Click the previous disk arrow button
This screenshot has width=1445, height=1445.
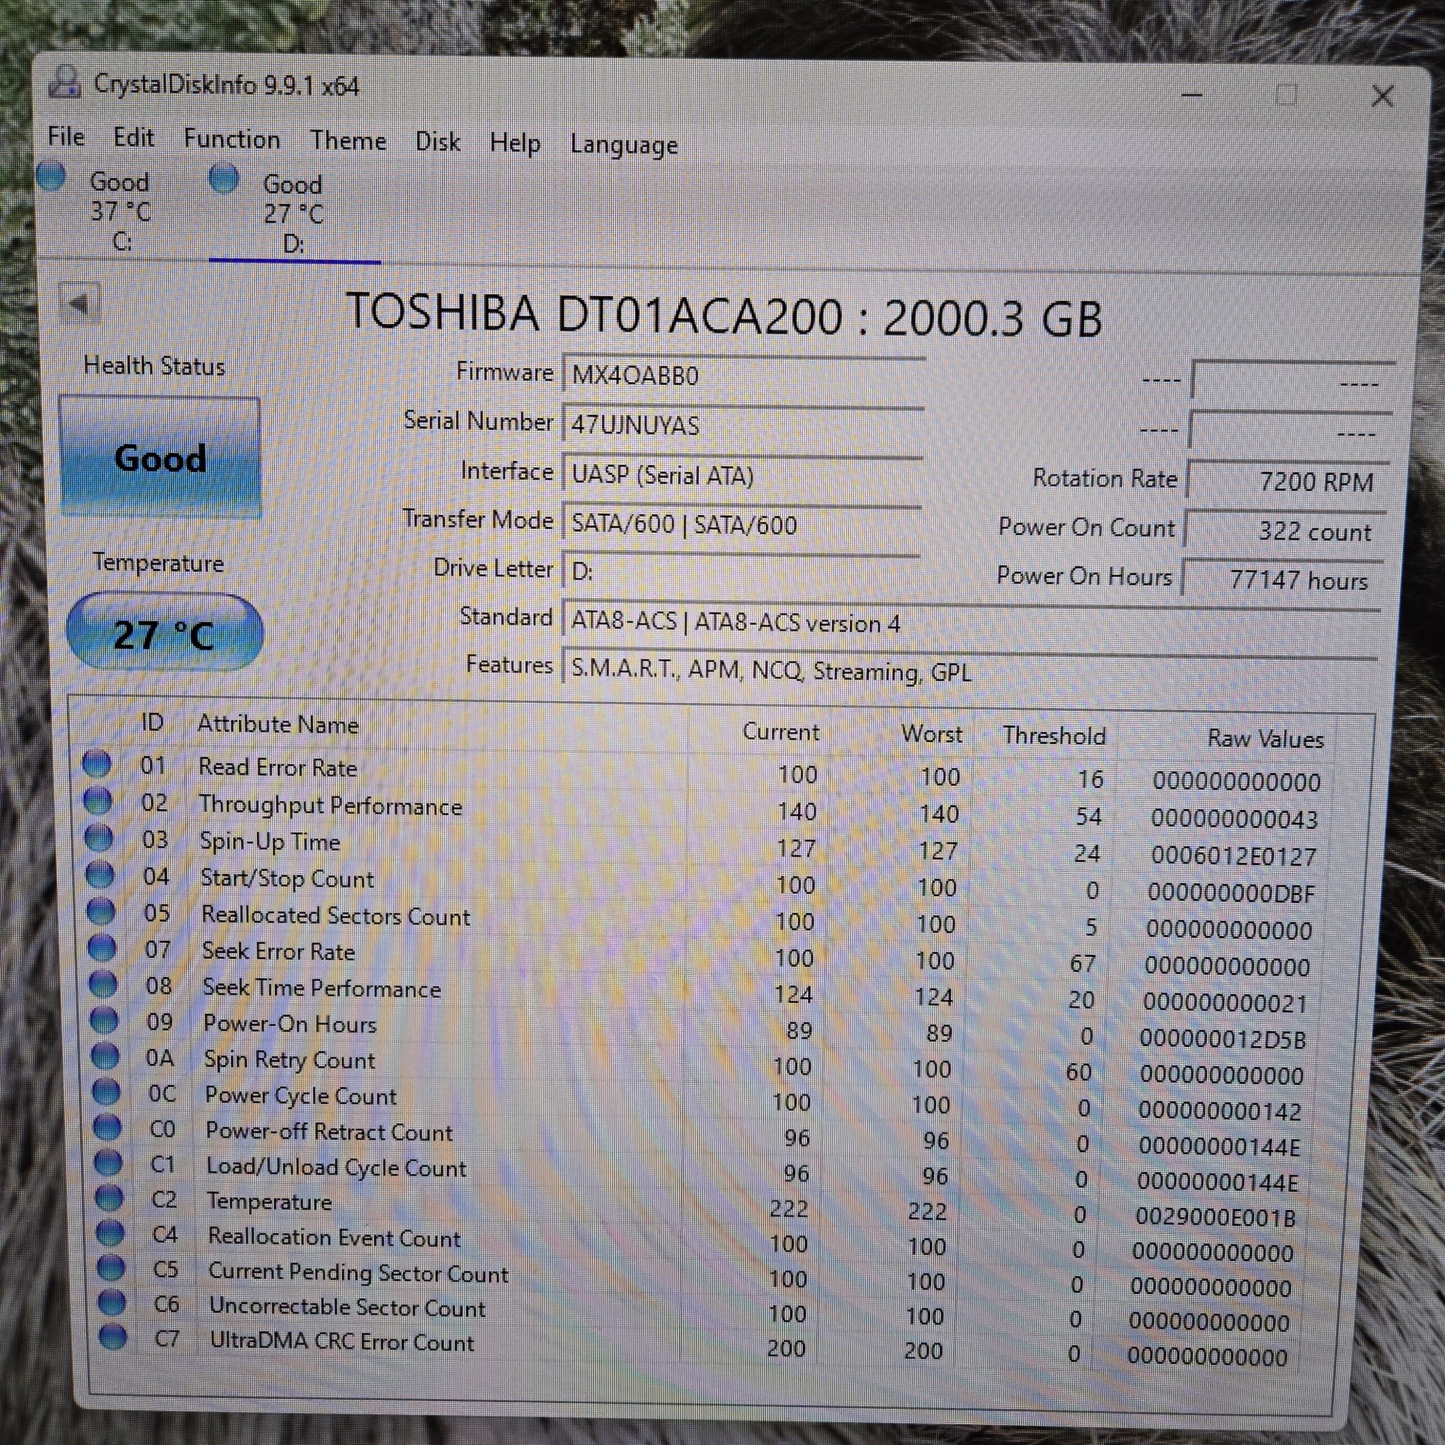(78, 304)
